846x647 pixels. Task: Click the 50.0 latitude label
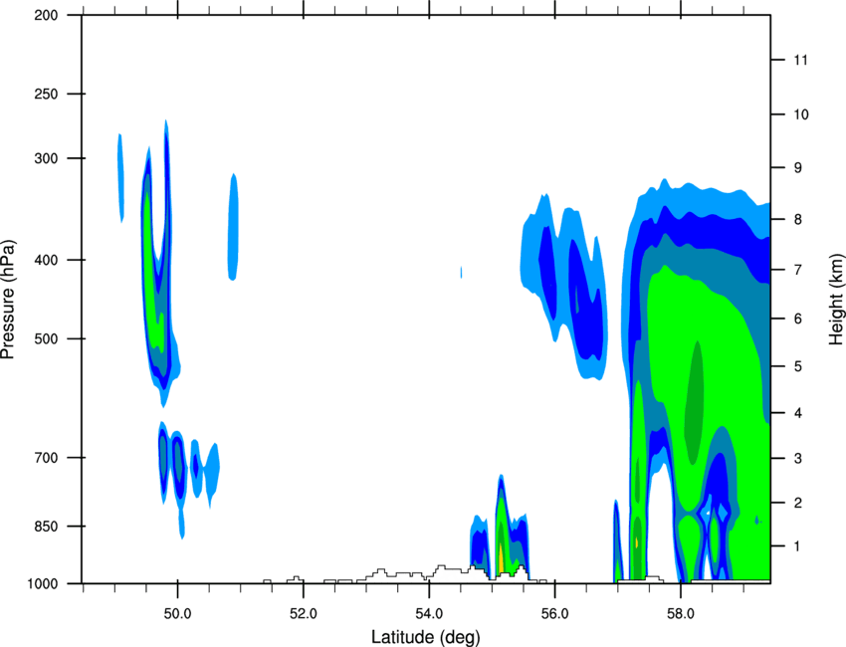coord(177,614)
